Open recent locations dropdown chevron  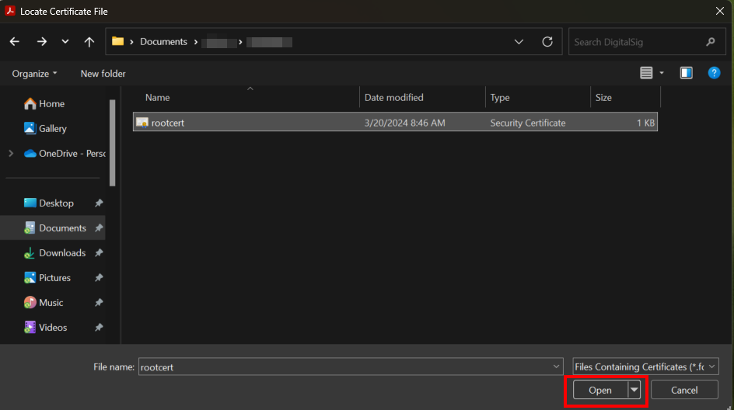[x=65, y=42]
